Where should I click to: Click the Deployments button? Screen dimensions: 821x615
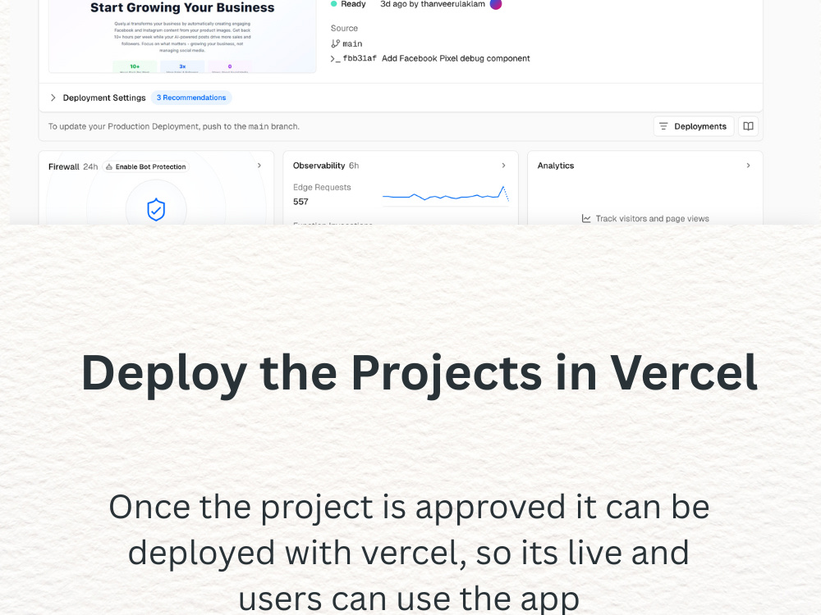point(693,126)
